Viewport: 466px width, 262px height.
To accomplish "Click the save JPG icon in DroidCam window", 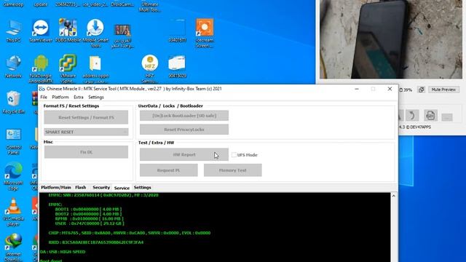I will coord(430,115).
